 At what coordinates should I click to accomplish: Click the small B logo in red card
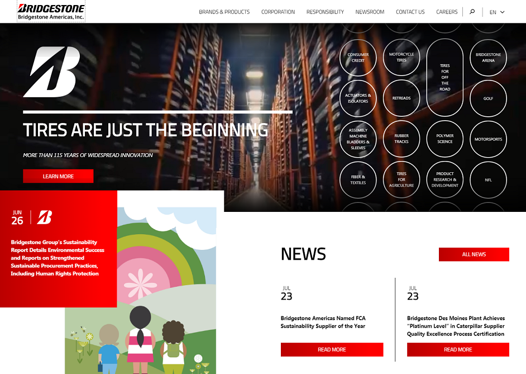(44, 217)
